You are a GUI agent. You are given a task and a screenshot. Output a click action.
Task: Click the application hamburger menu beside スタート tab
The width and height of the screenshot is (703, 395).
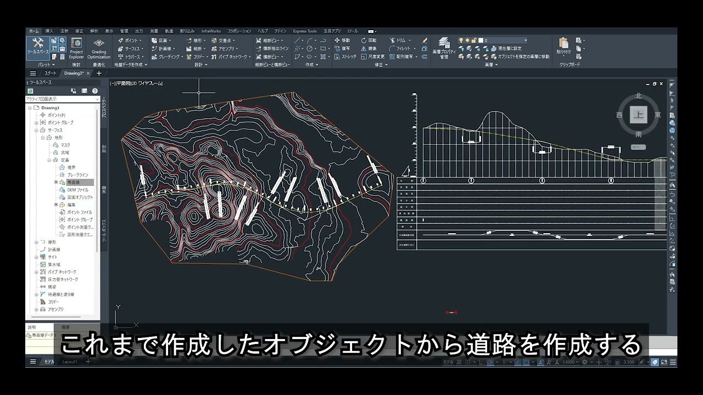[x=33, y=73]
